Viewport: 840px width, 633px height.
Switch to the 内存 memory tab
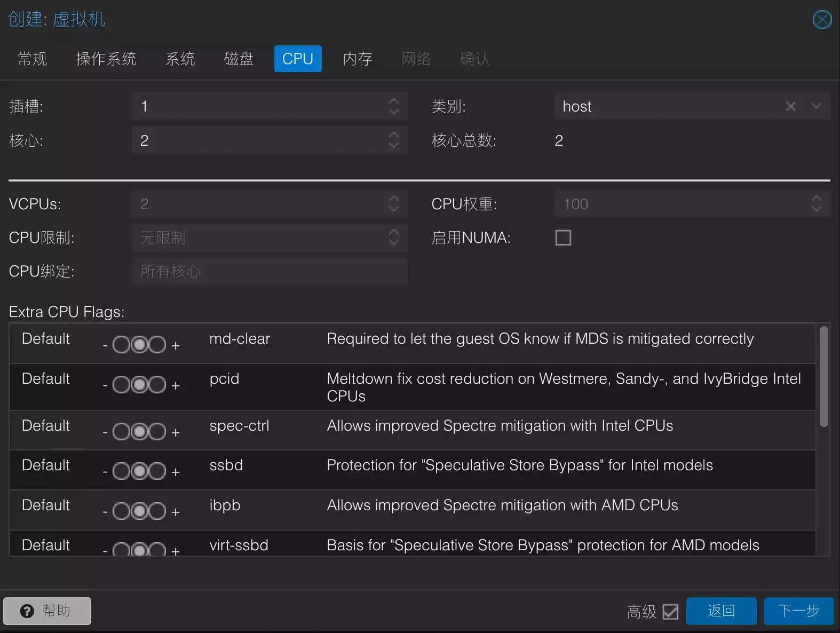click(x=357, y=59)
